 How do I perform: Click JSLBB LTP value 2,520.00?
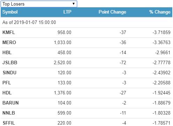pyautogui.click(x=62, y=63)
